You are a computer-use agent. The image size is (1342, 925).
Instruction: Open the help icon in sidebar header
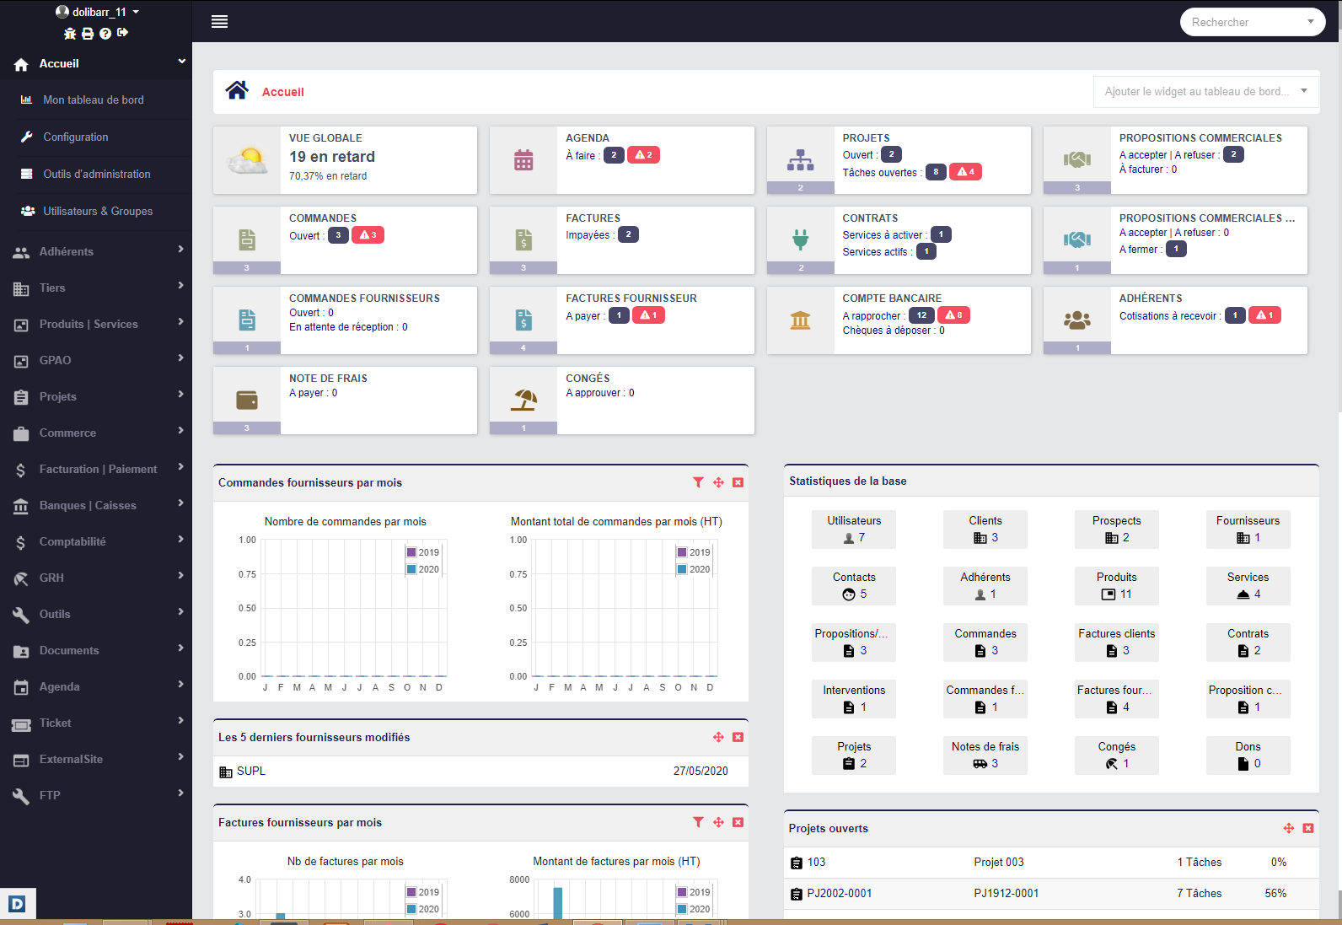[x=105, y=34]
